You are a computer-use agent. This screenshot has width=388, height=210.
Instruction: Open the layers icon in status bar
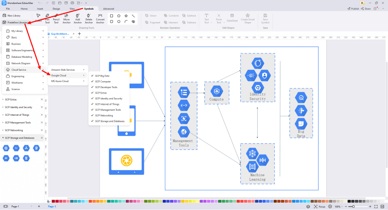(x=308, y=207)
